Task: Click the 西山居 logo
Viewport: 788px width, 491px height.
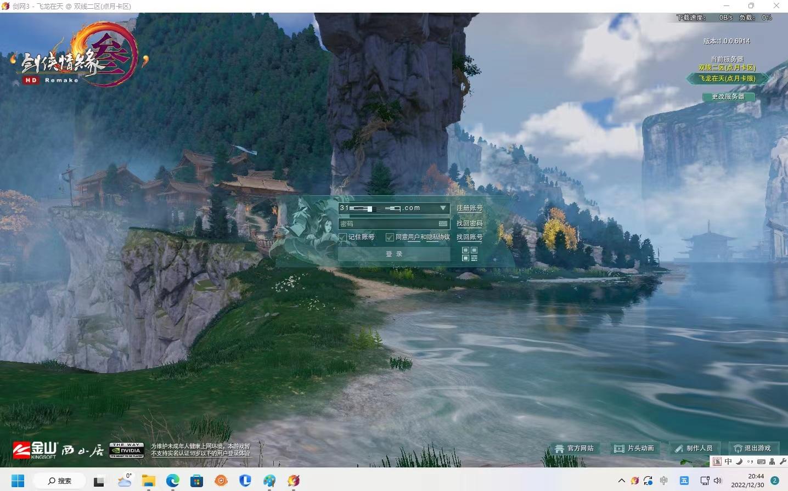Action: click(82, 450)
